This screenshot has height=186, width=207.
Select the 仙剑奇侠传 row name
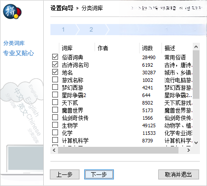[x=75, y=118]
